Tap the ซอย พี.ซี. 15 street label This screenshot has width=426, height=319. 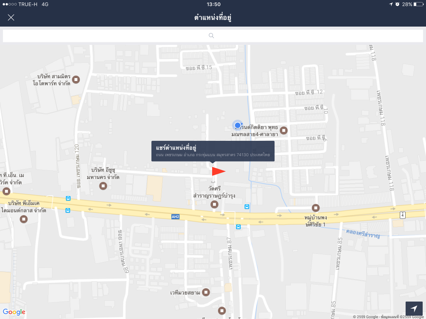coord(199,67)
